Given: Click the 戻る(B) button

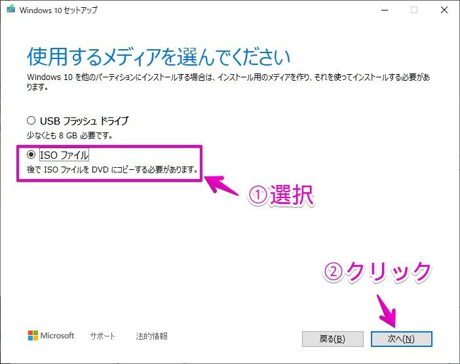Looking at the screenshot, I should [333, 339].
